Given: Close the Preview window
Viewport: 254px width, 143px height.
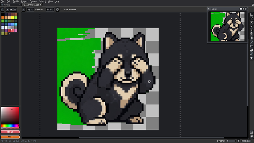Looking at the screenshot, I should (x=246, y=9).
